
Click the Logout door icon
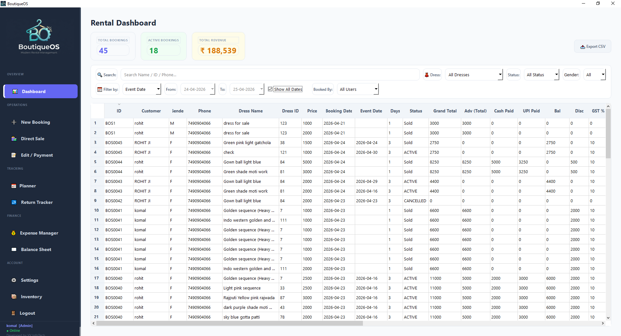point(14,313)
